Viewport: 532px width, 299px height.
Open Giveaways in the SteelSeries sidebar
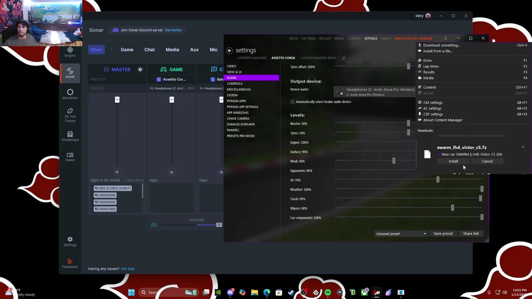70,136
